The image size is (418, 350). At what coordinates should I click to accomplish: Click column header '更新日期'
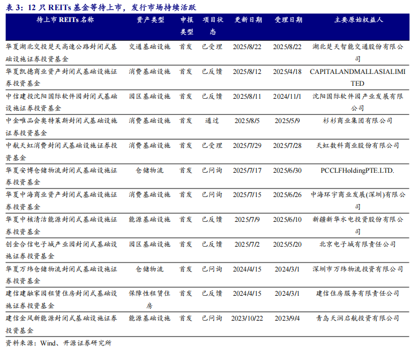tap(248, 20)
